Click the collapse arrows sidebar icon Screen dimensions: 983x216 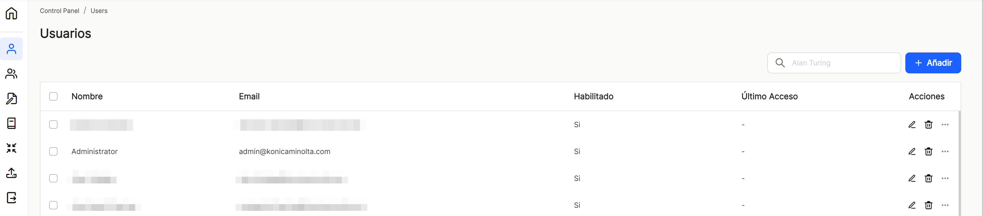(x=11, y=148)
